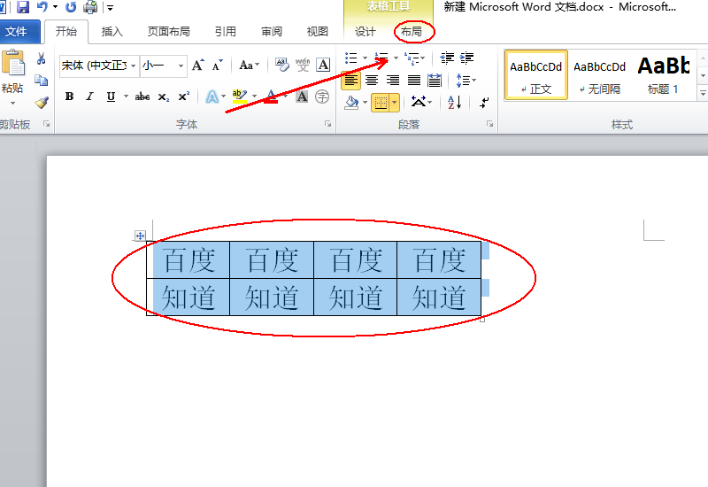Expand the underline style dropdown arrow
The image size is (708, 487).
[x=126, y=97]
